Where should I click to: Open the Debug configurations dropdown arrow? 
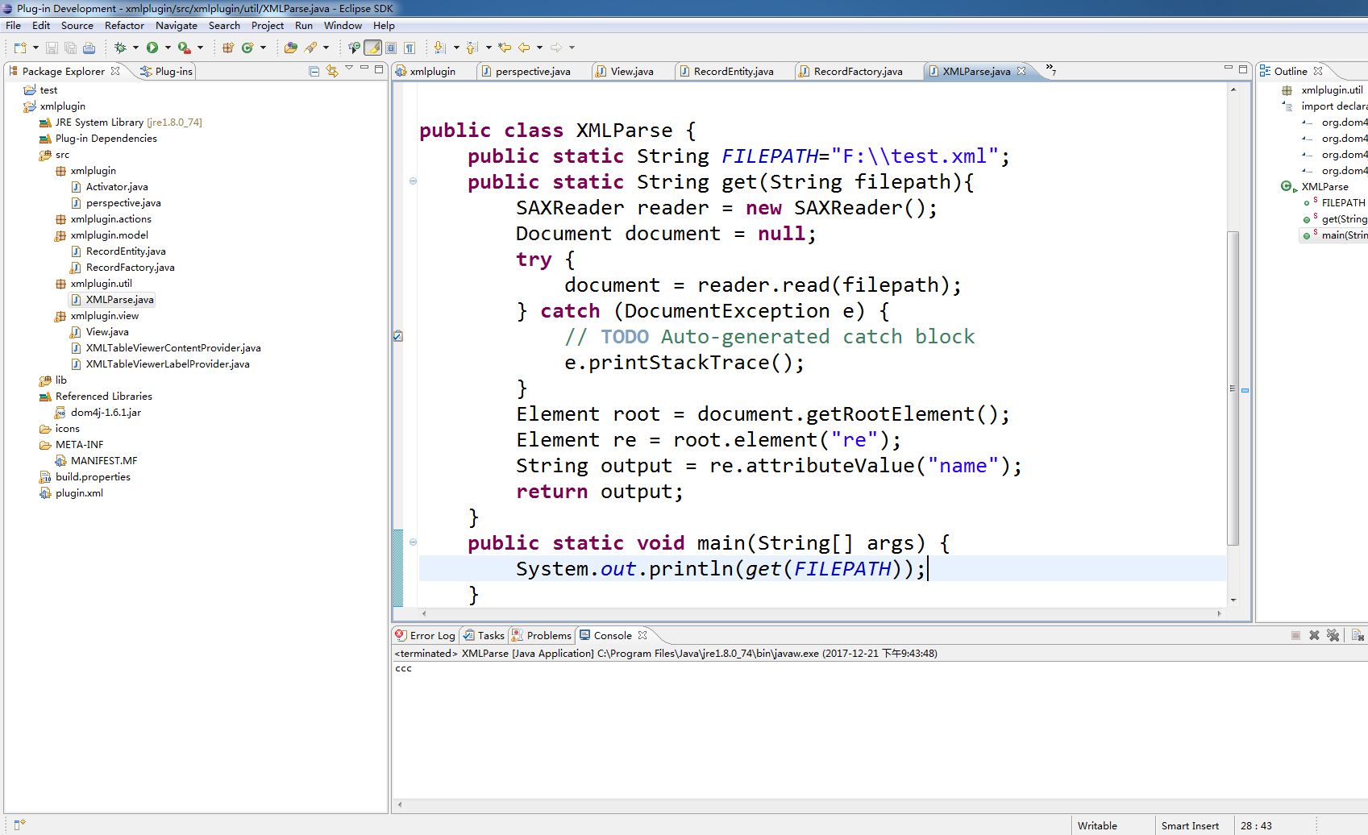[x=135, y=48]
